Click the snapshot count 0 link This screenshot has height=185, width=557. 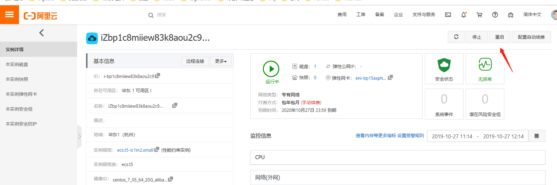point(315,78)
